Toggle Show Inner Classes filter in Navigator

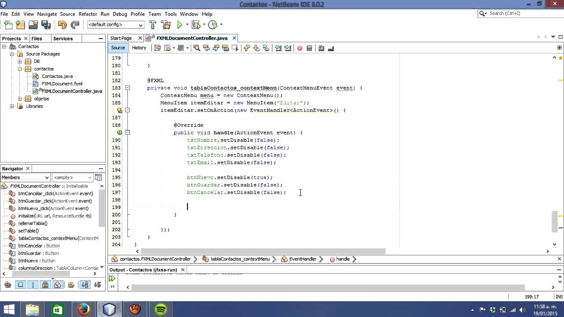(57, 285)
